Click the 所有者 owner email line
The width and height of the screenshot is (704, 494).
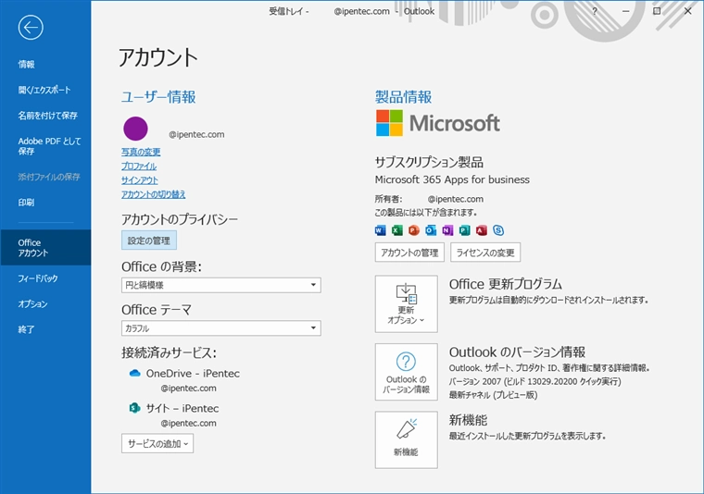tap(429, 199)
